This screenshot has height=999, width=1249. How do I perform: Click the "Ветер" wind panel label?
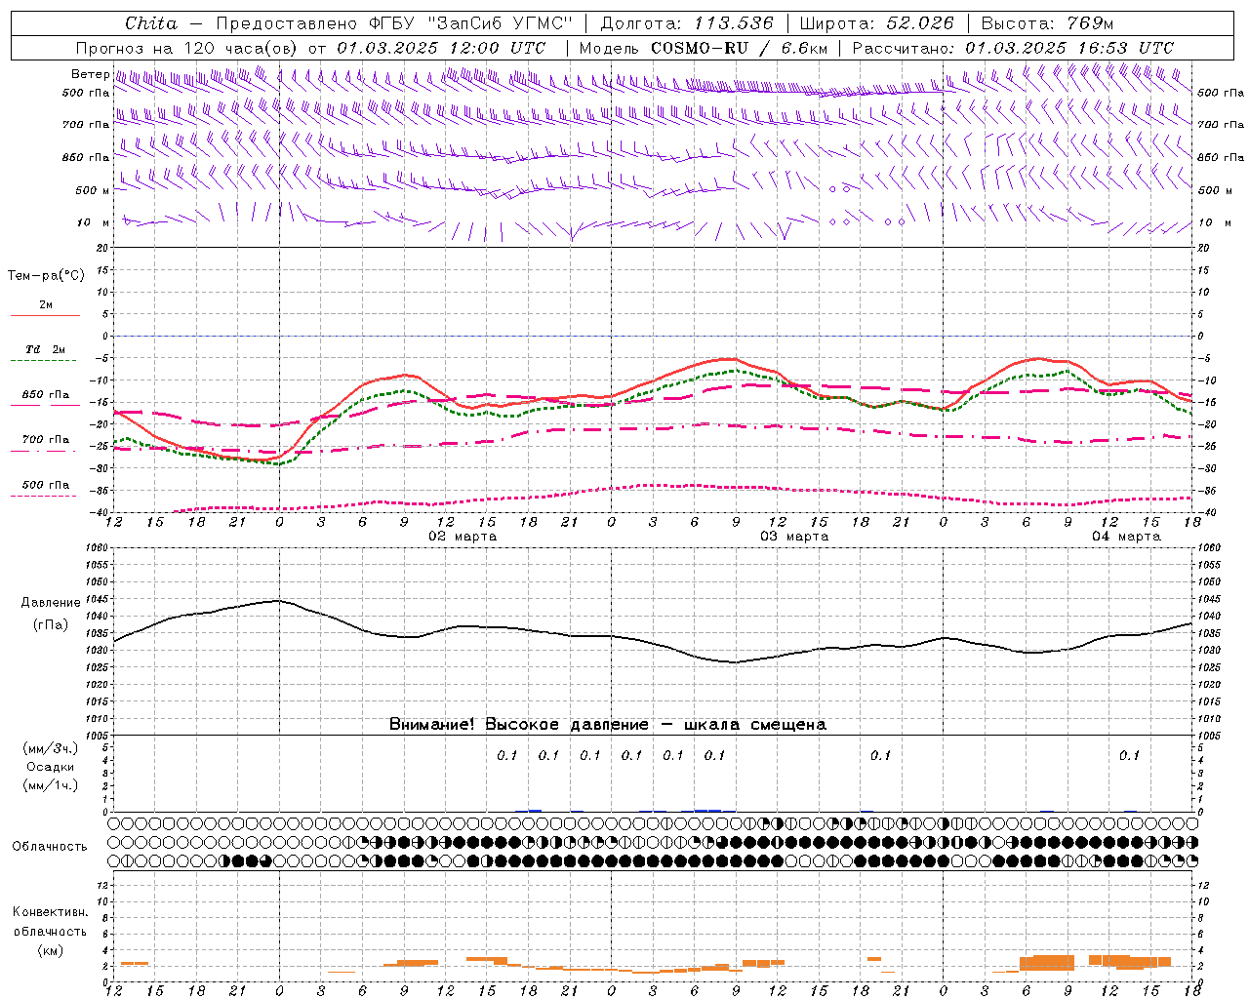pos(90,74)
